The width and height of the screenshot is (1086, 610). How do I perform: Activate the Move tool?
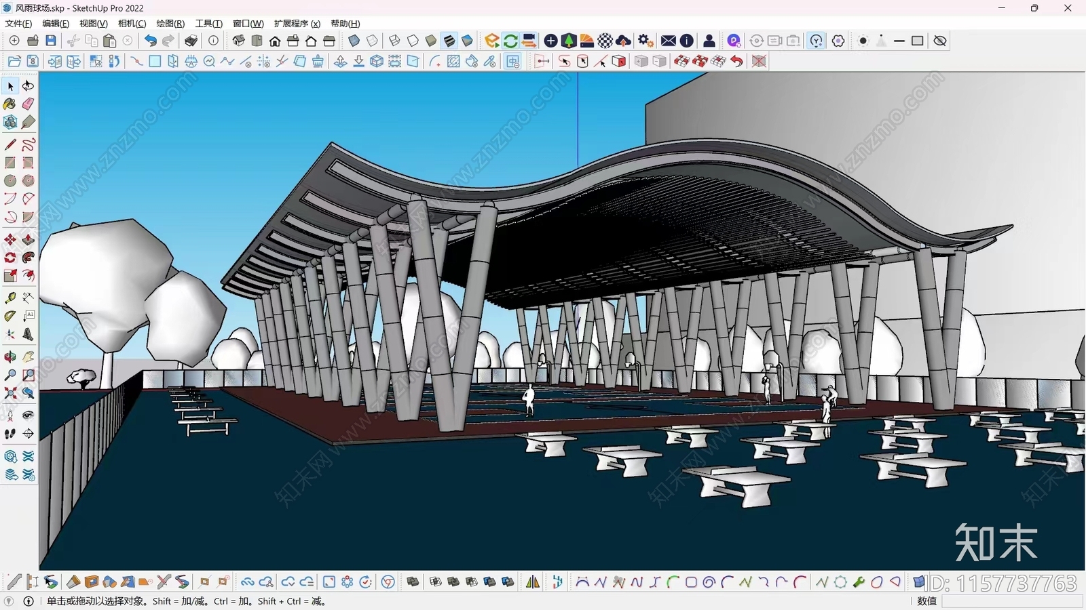(x=10, y=240)
